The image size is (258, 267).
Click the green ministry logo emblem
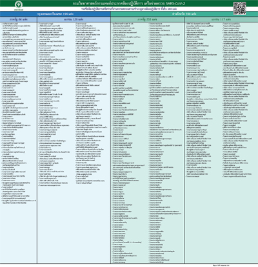[x=19, y=5]
